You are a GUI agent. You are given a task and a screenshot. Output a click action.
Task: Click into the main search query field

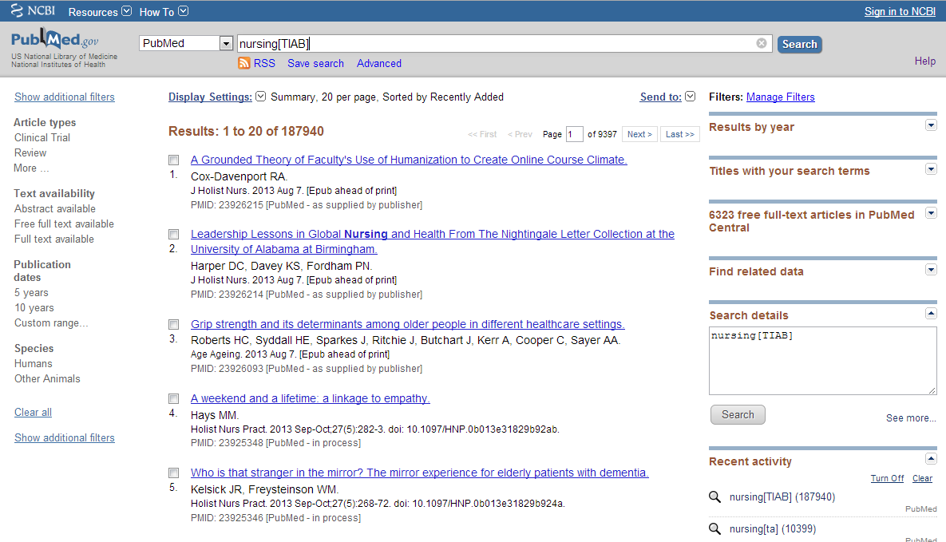504,43
